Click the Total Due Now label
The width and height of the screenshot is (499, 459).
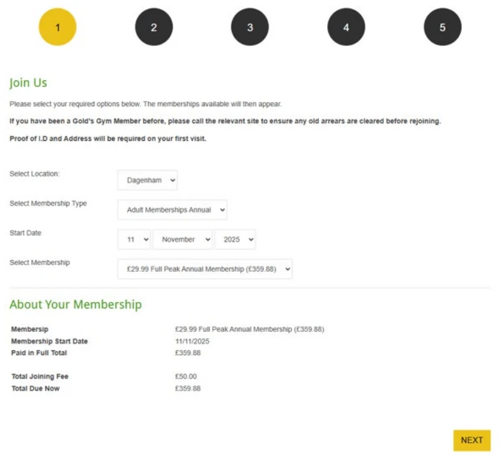point(35,389)
